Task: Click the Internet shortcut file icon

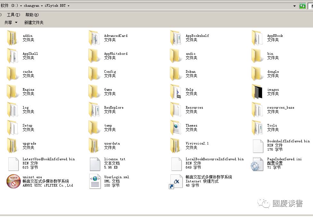Action: pyautogui.click(x=176, y=181)
